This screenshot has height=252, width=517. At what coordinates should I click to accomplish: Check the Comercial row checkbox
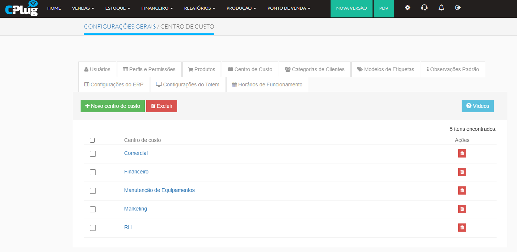pos(93,154)
